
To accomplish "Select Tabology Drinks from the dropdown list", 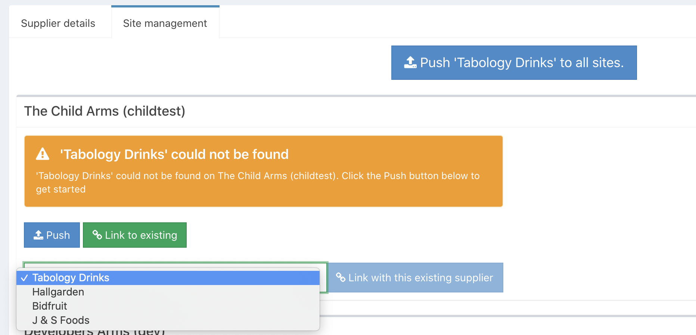I will click(x=71, y=278).
